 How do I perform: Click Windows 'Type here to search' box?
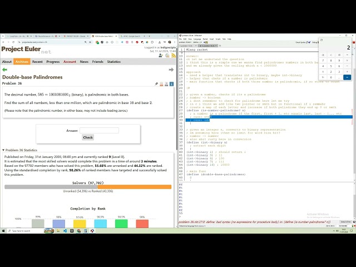(x=25, y=231)
